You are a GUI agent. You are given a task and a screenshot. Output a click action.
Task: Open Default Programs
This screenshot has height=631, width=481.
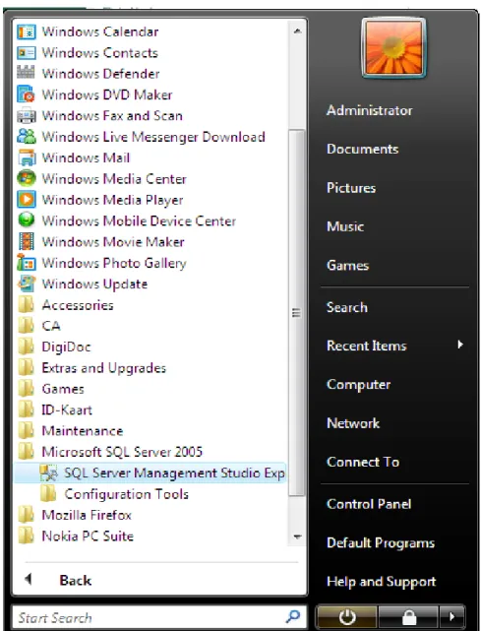[381, 542]
